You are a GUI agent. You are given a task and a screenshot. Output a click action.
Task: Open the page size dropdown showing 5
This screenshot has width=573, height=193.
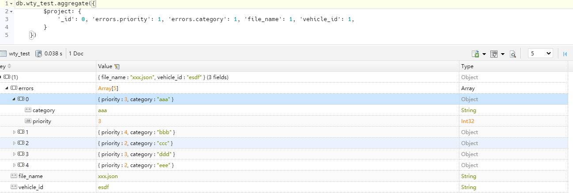coord(540,53)
